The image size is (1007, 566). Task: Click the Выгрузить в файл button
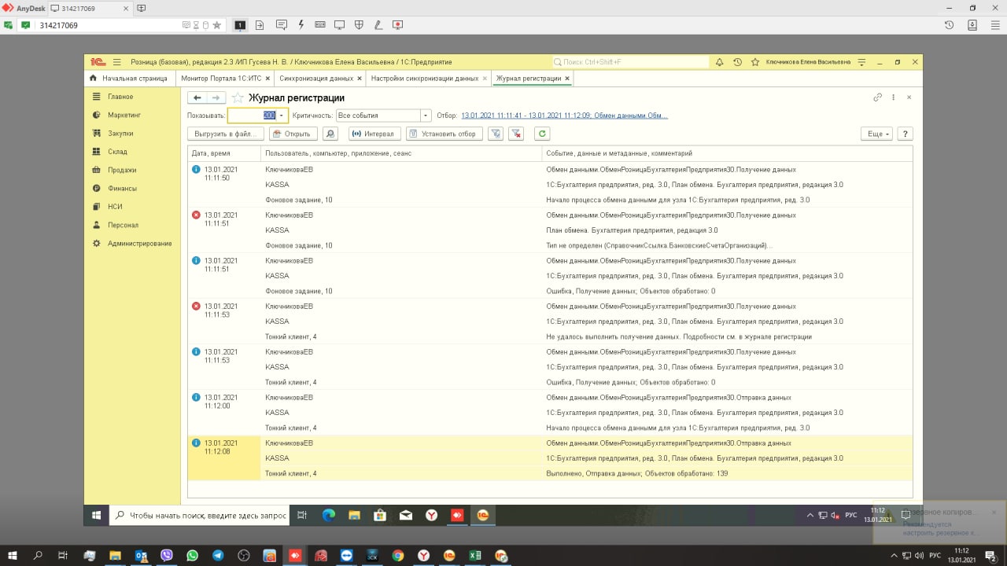(x=226, y=134)
